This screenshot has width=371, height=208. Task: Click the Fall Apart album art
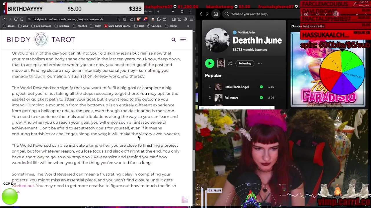(219, 98)
